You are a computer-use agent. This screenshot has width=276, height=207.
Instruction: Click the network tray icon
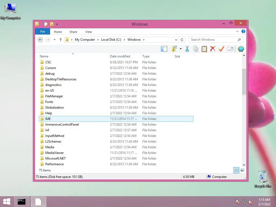[244, 202]
